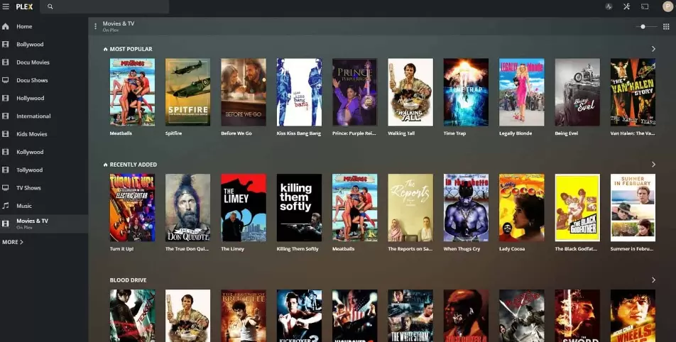676x342 pixels.
Task: Click the 'Lady Cocoa' title text
Action: pyautogui.click(x=512, y=249)
